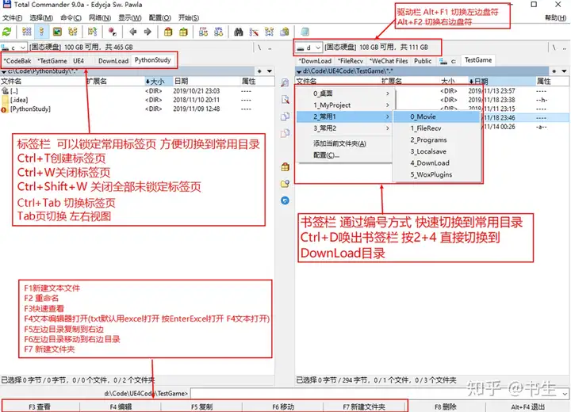Click the Pack box icon in middle bar

coord(285,166)
